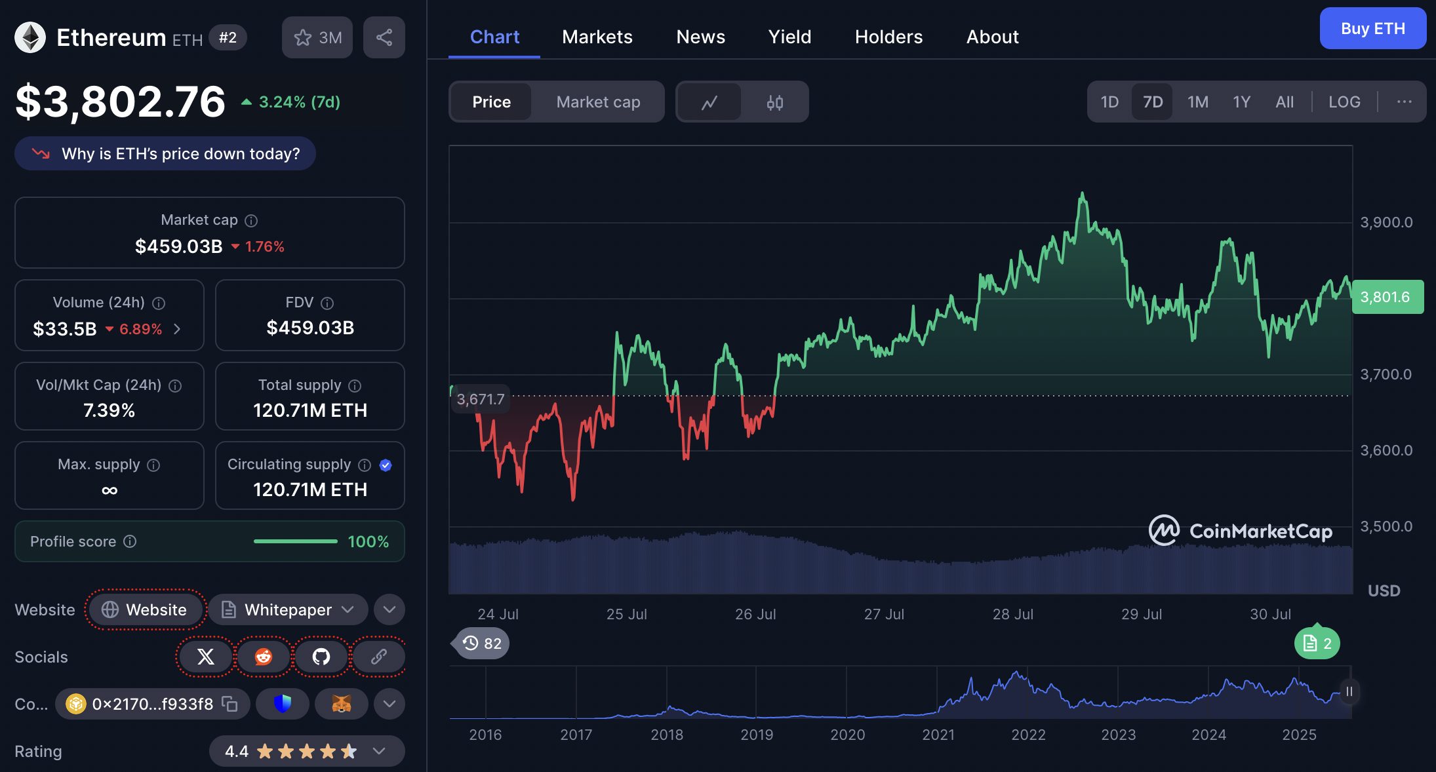
Task: Click the 28 Jul axis label
Action: point(1012,614)
